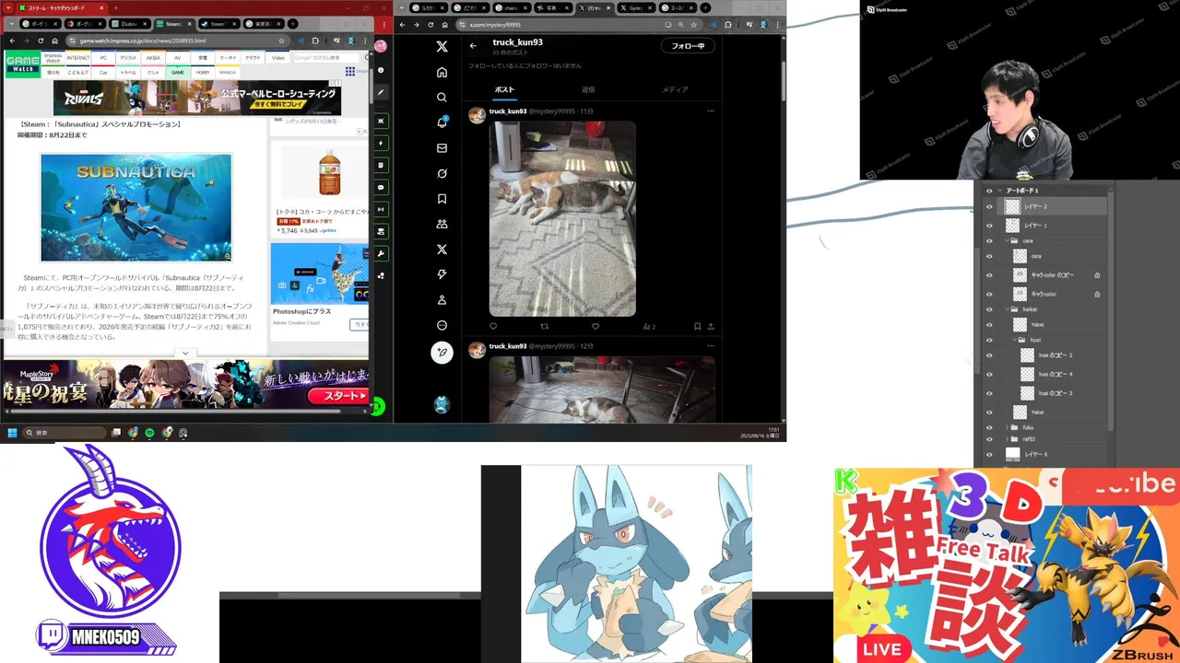The image size is (1180, 663).
Task: Hide the hosi のコピー 4 layer
Action: pyautogui.click(x=989, y=374)
